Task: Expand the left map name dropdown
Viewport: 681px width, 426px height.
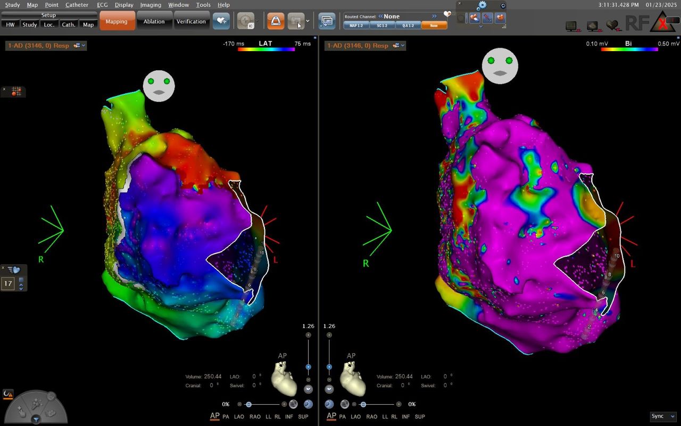Action: 84,46
